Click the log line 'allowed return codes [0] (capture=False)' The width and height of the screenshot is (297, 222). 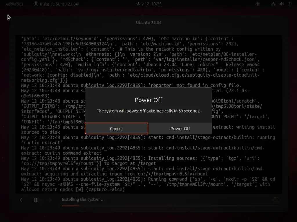[x=73, y=190]
